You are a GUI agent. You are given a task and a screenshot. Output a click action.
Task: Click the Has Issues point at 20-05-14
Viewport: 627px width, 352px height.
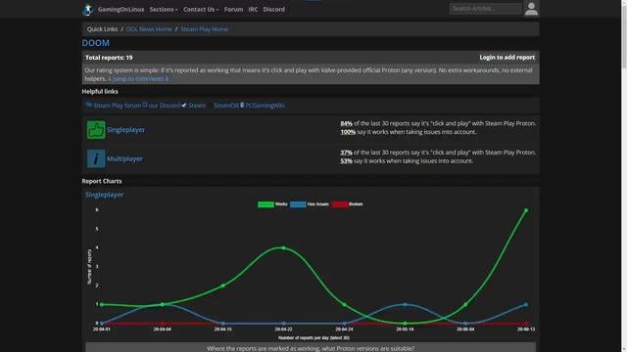click(405, 304)
